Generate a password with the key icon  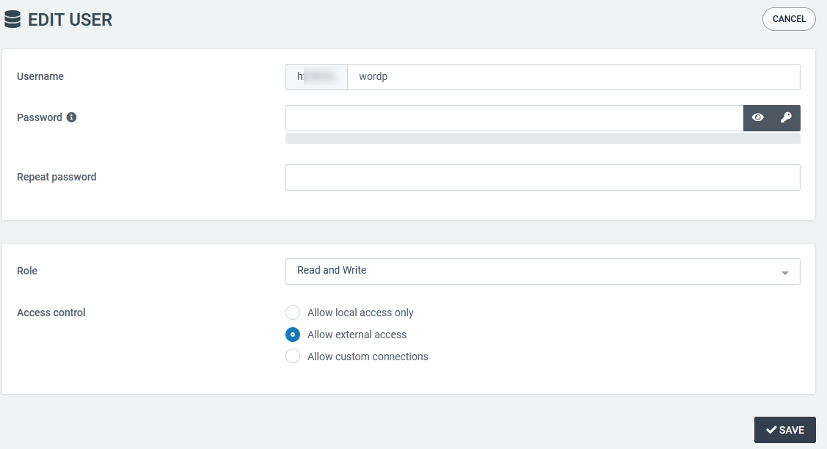786,117
